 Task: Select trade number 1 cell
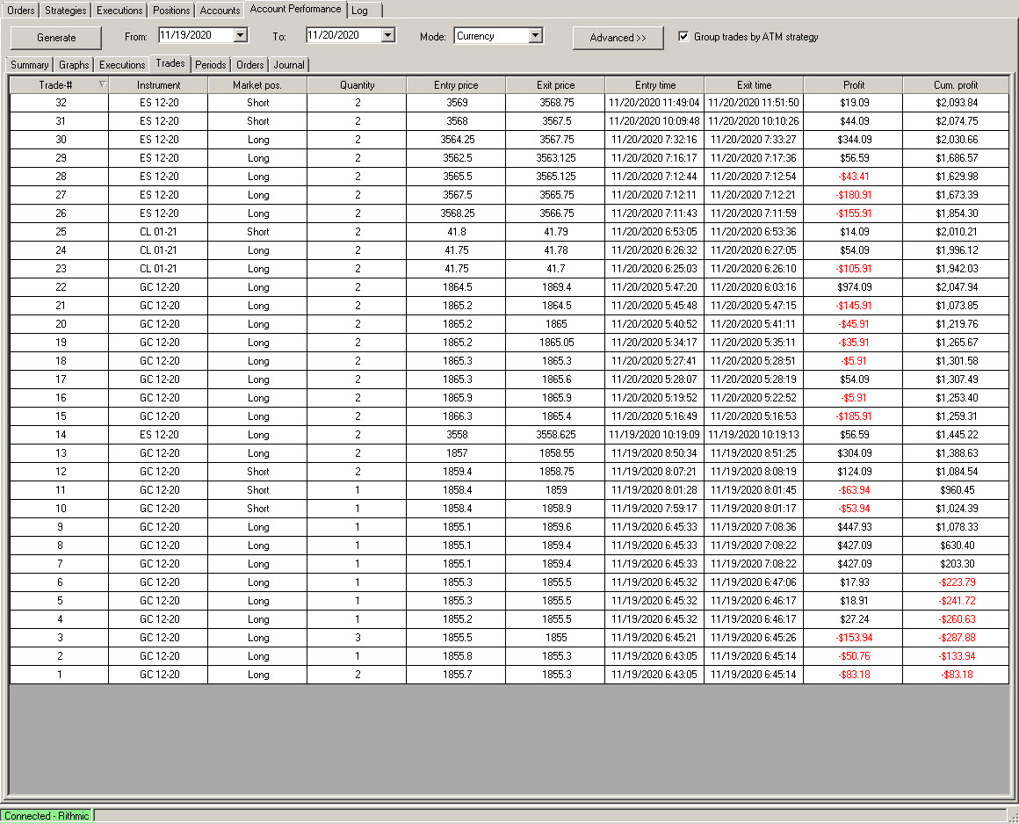click(60, 675)
